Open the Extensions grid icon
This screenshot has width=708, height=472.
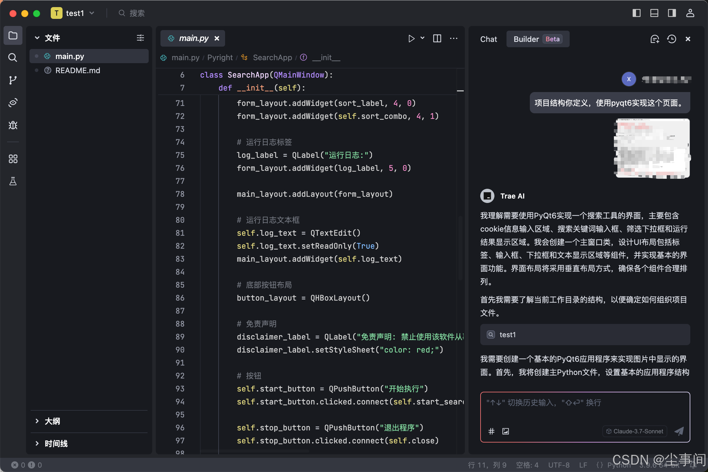click(x=13, y=159)
